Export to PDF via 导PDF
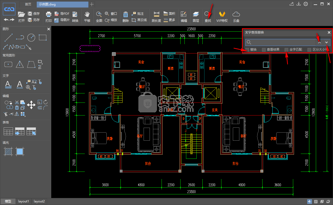Screen dimensions: 333x205 tap(62, 14)
